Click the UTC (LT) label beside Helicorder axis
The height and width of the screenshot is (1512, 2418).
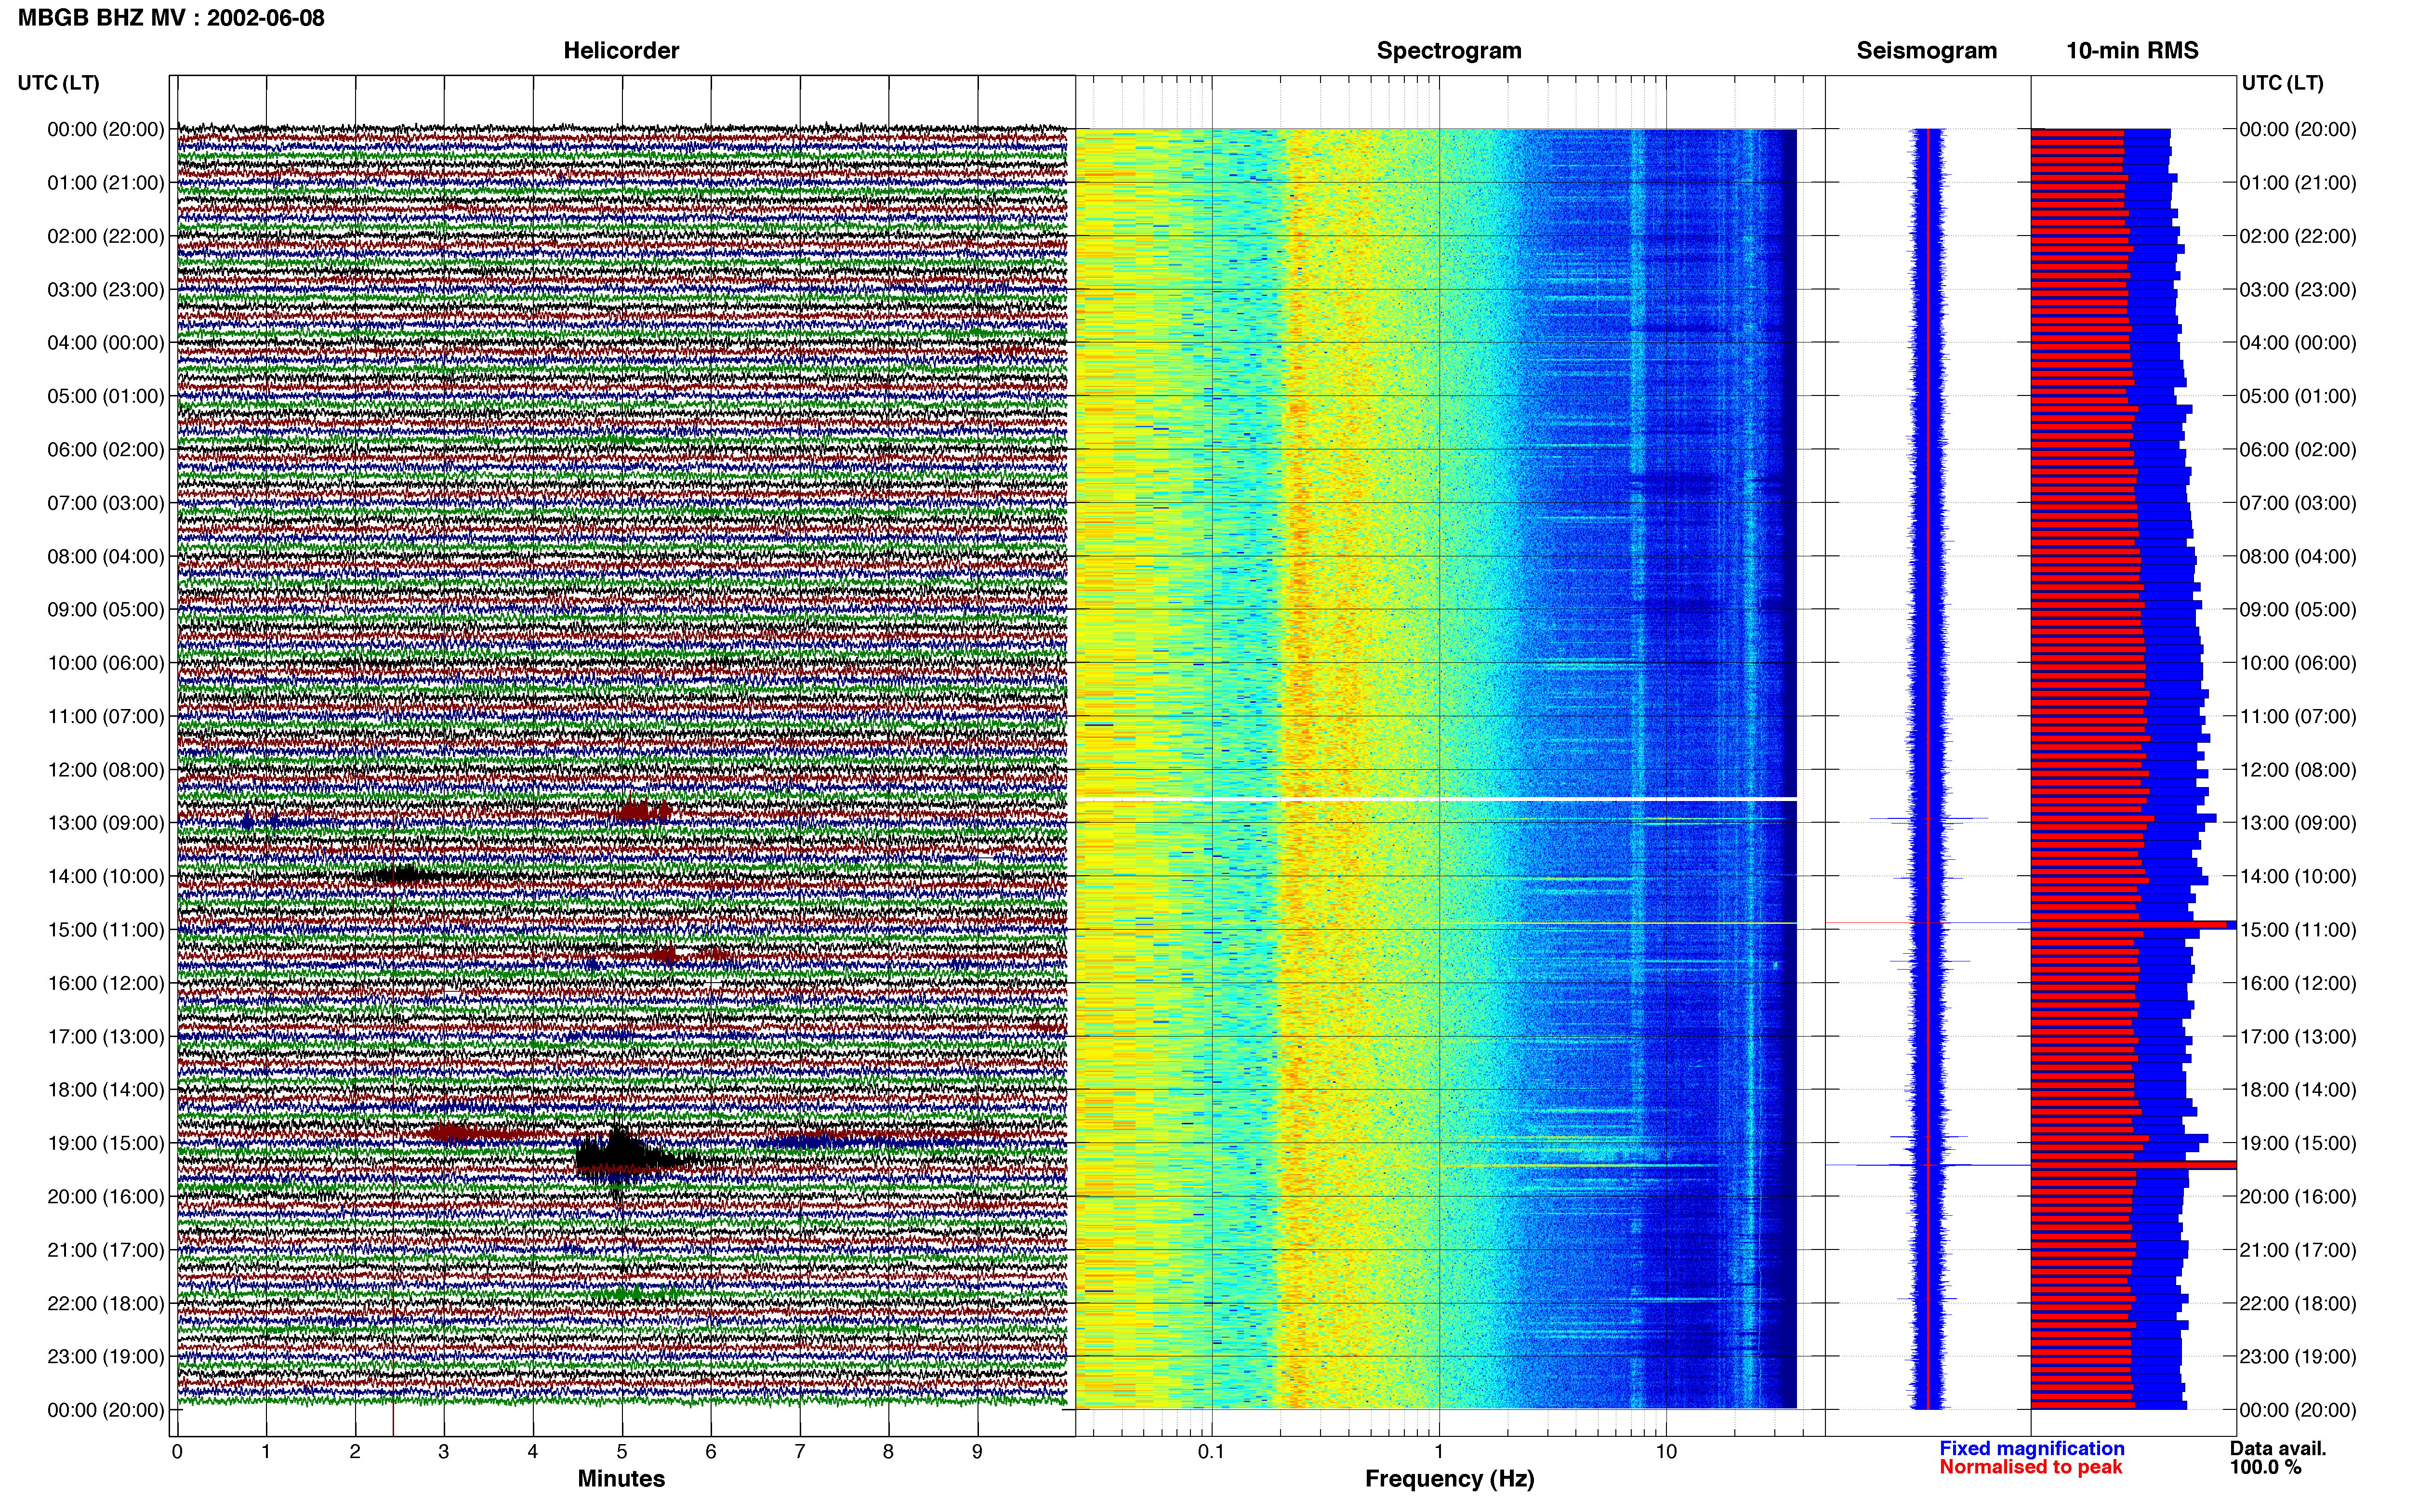(x=58, y=83)
